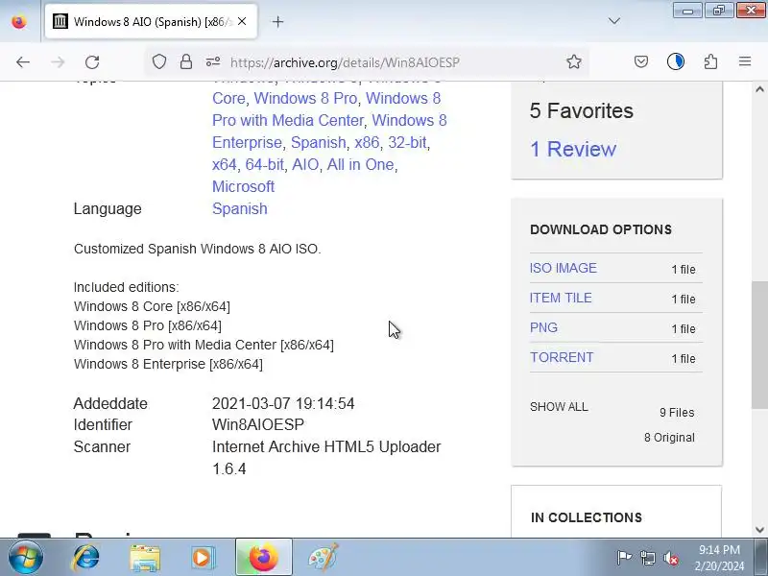
Task: Bookmark this page with the star
Action: click(573, 61)
